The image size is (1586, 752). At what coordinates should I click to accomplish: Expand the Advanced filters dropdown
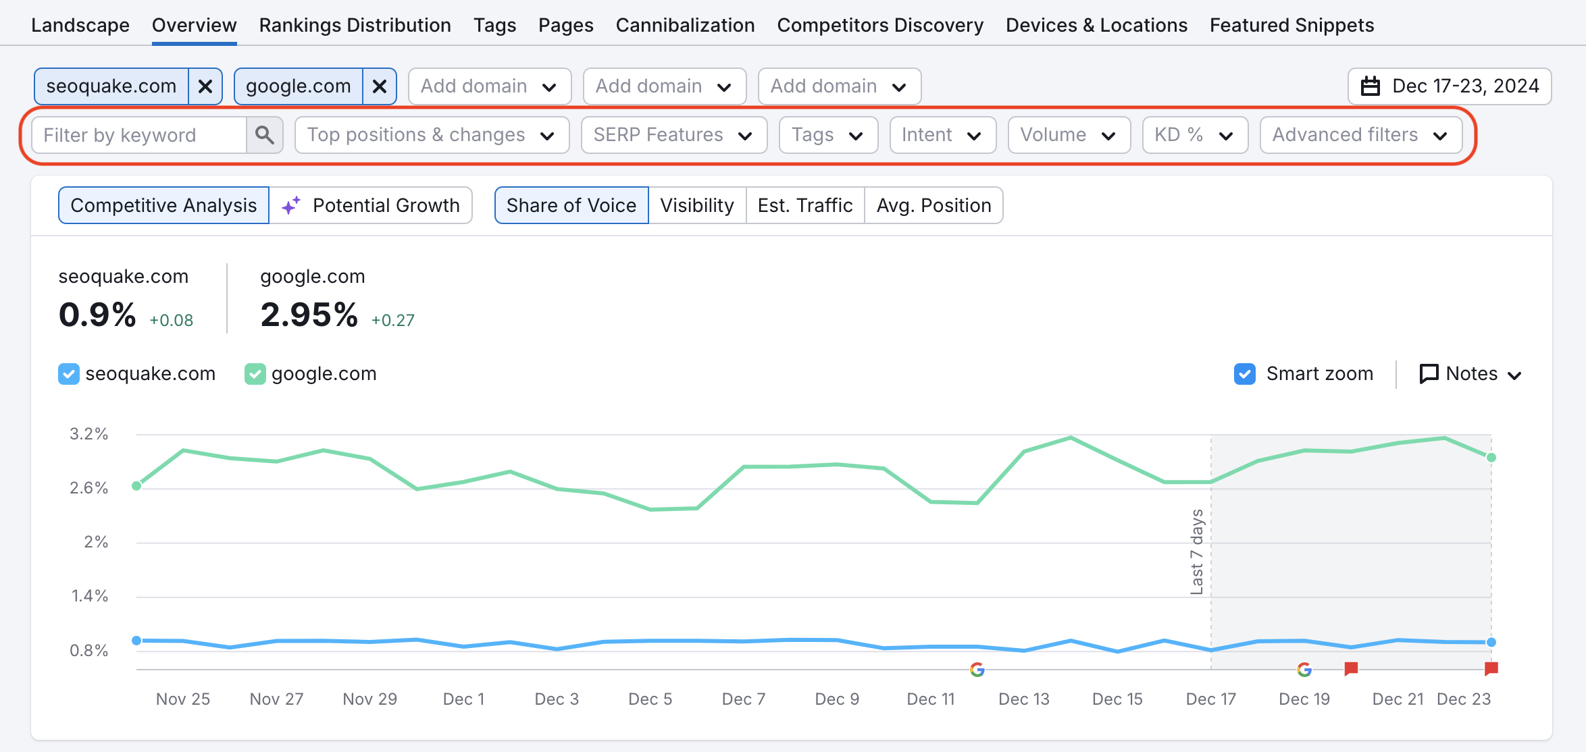(x=1361, y=135)
